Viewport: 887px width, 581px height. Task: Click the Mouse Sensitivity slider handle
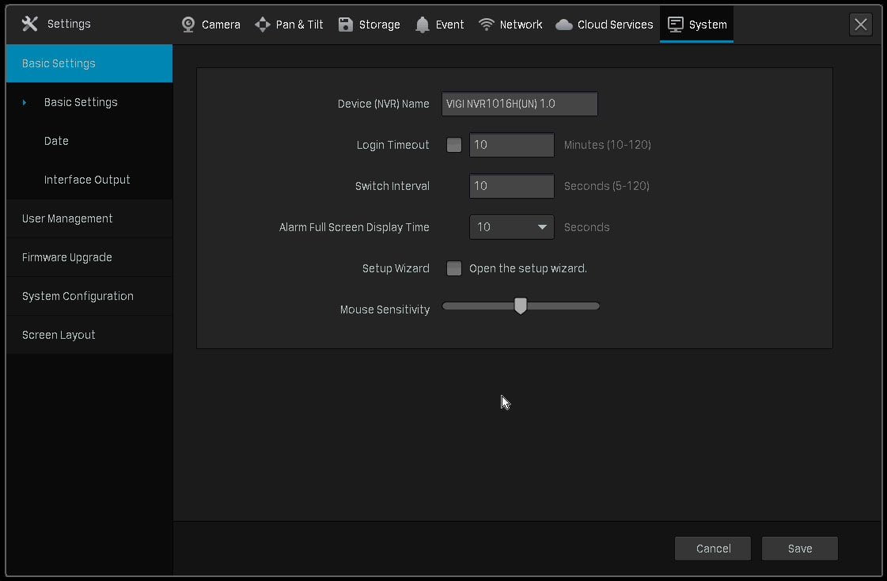tap(521, 306)
